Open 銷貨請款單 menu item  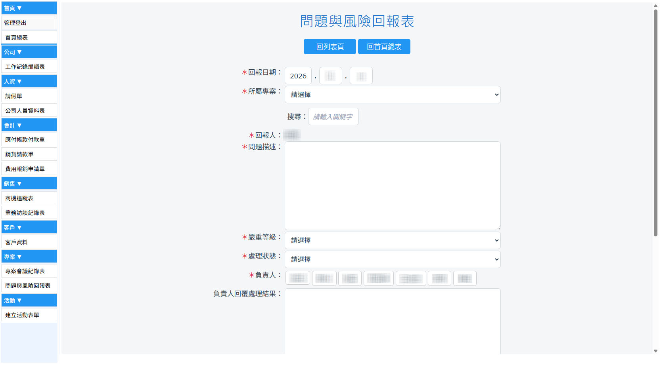[x=29, y=154]
